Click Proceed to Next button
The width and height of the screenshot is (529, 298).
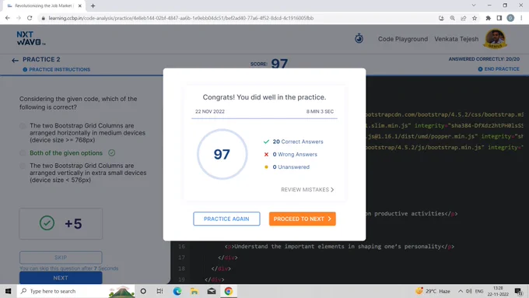(x=303, y=219)
